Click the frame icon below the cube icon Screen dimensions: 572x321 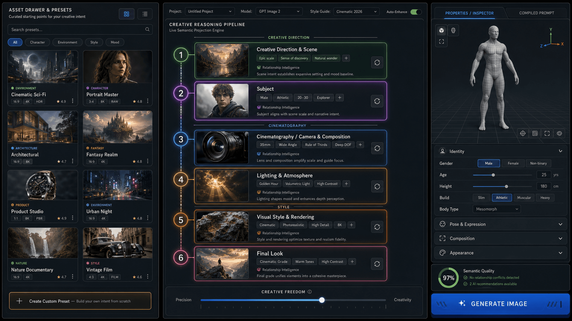(x=442, y=42)
